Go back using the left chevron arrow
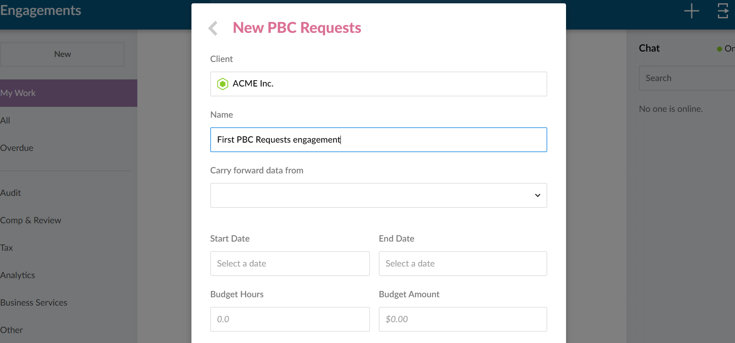Image resolution: width=735 pixels, height=343 pixels. (x=213, y=28)
